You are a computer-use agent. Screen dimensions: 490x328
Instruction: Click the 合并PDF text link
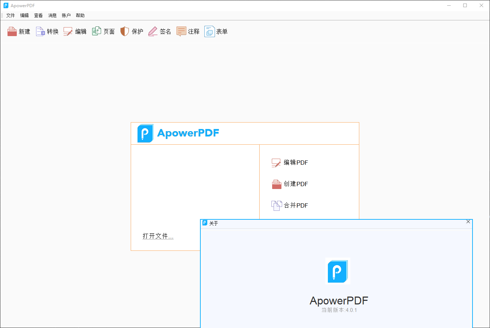296,205
